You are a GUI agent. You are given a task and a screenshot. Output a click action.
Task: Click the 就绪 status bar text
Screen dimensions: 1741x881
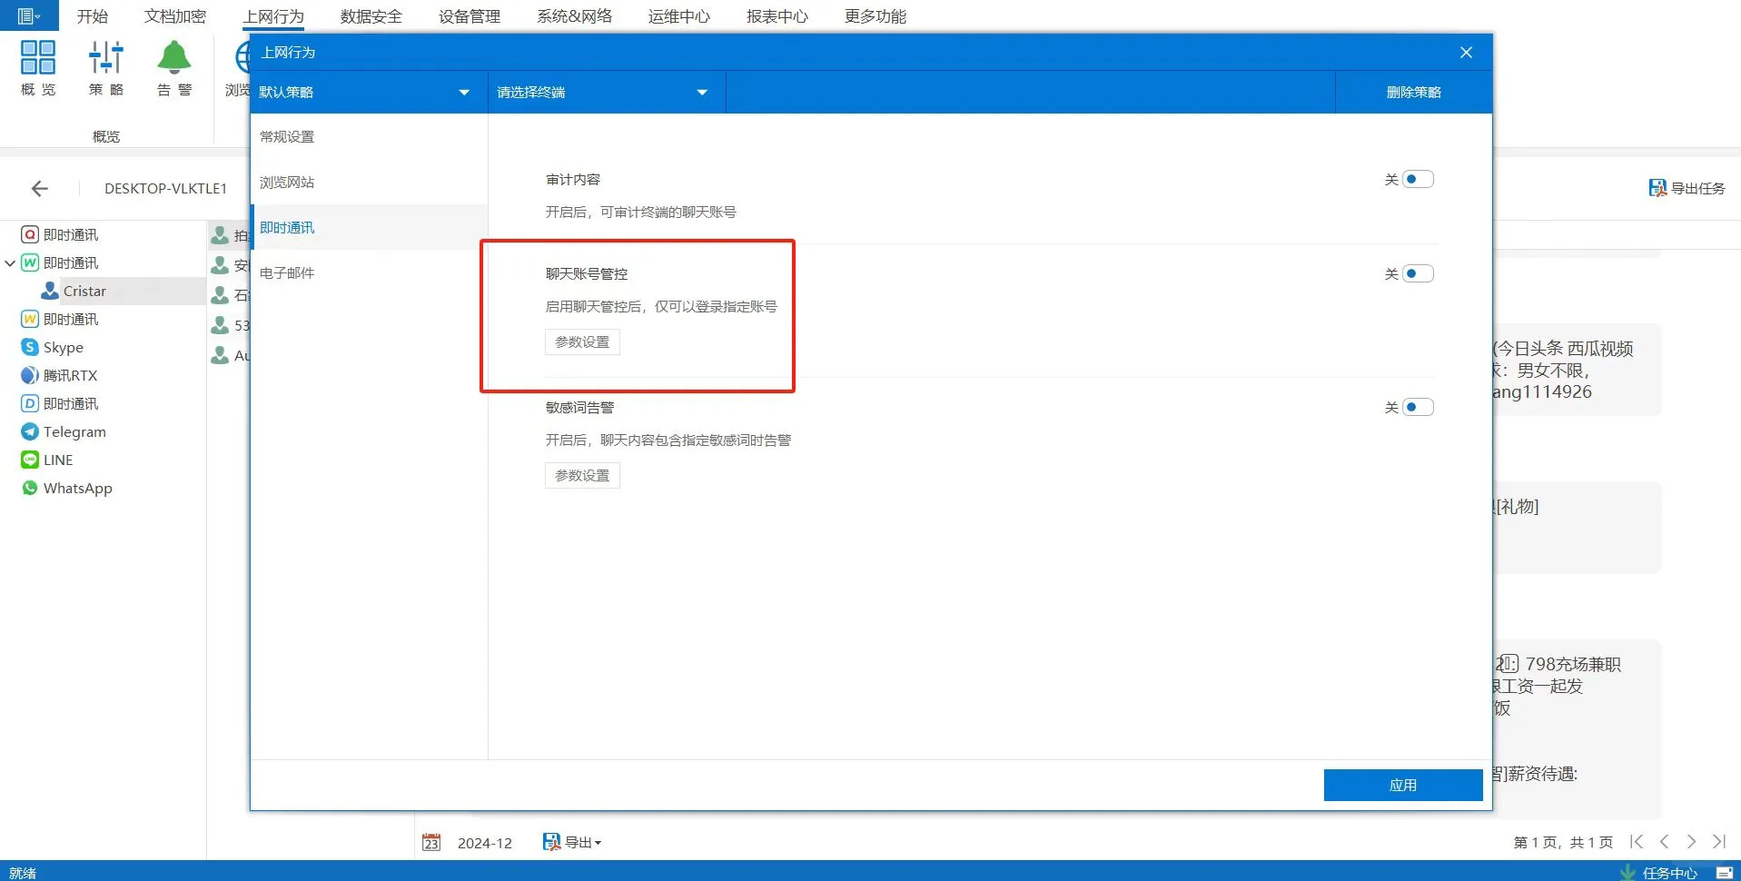click(x=23, y=873)
